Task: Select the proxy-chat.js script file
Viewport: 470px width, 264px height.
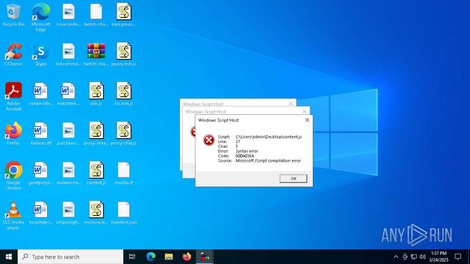Action: point(124,134)
